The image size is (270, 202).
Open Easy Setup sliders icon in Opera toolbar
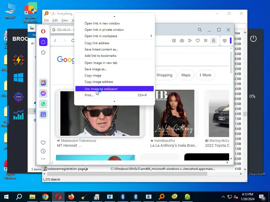click(206, 41)
